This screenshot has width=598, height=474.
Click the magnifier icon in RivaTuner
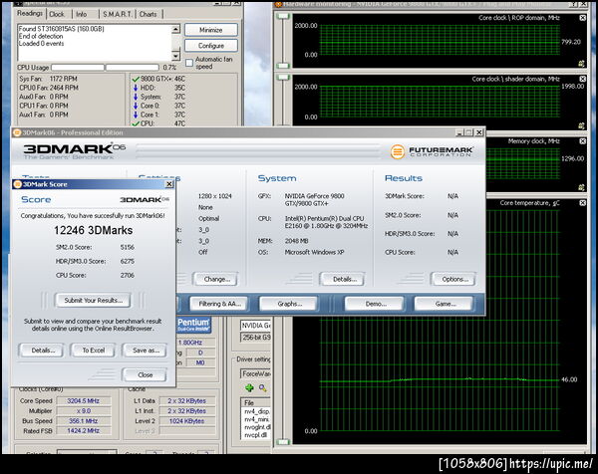(263, 388)
